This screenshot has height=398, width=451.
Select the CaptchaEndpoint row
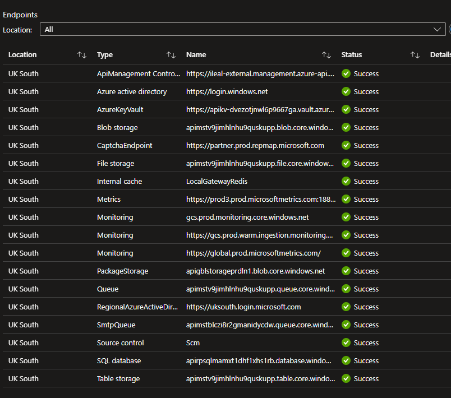[125, 145]
